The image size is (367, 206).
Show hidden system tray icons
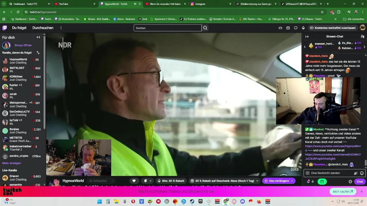[332, 201]
